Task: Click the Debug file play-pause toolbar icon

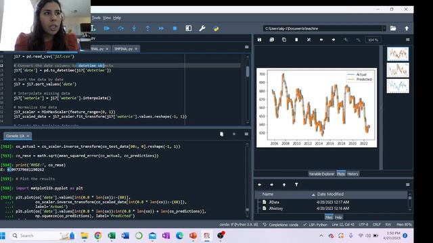Action: coord(107,28)
